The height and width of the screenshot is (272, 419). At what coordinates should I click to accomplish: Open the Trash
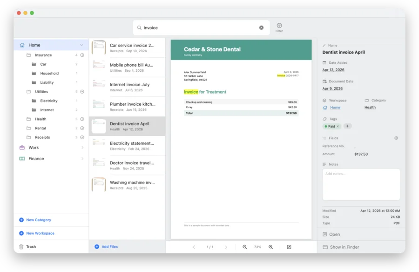[27, 246]
